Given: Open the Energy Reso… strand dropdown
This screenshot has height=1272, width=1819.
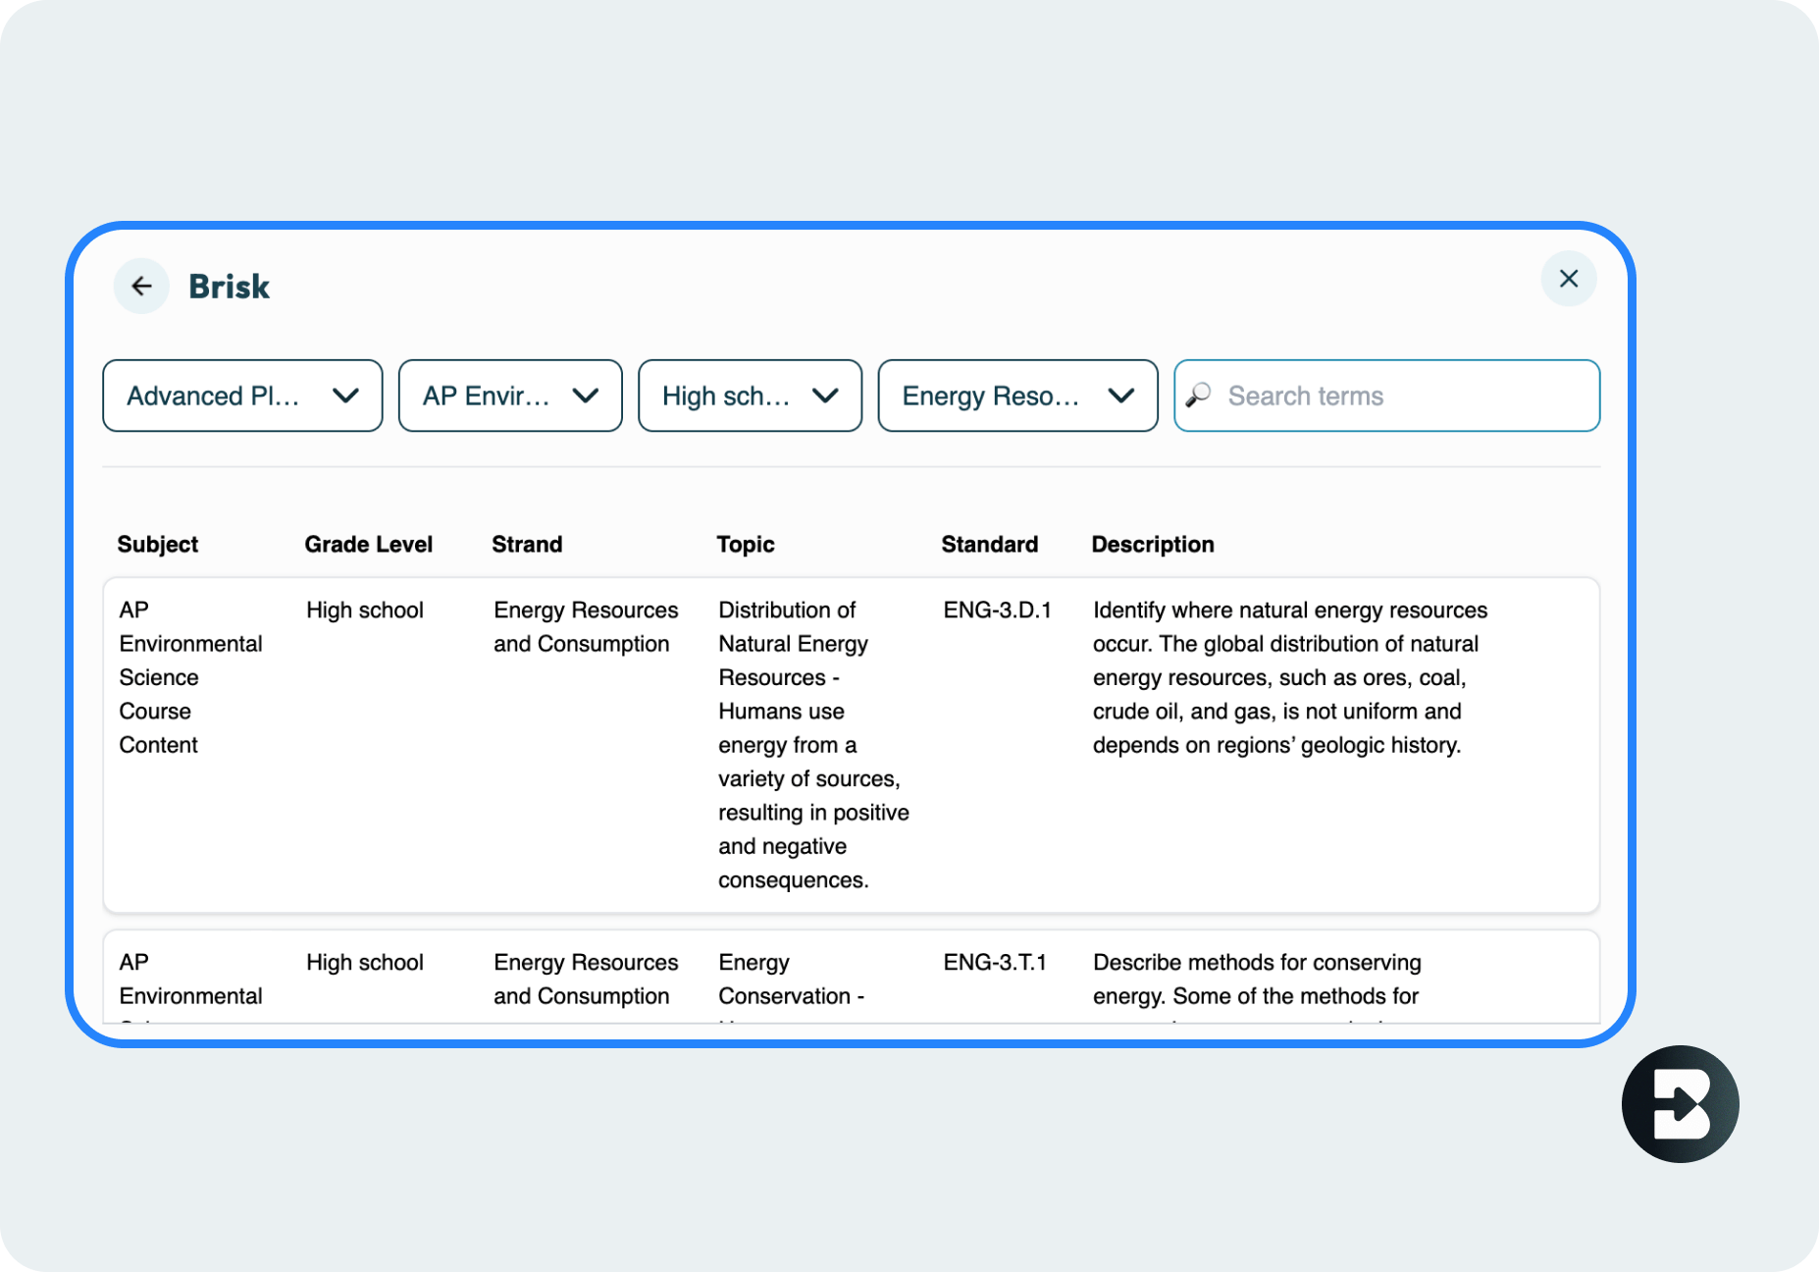Looking at the screenshot, I should [x=1017, y=396].
